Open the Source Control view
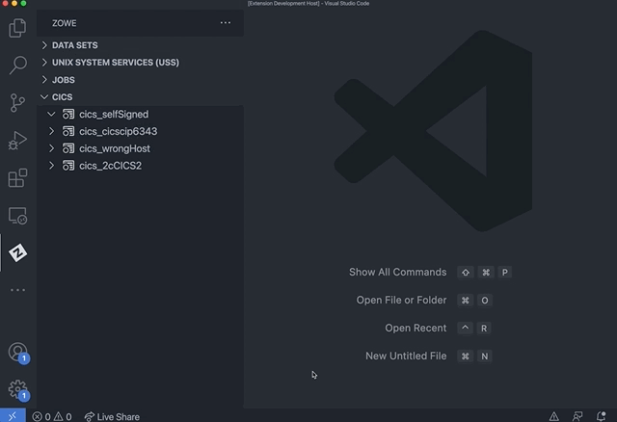617x422 pixels. point(17,103)
